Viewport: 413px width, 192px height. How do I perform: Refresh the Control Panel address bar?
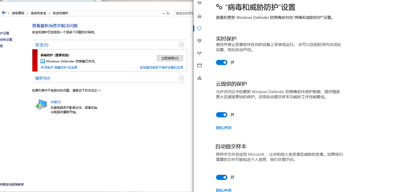coord(168,13)
